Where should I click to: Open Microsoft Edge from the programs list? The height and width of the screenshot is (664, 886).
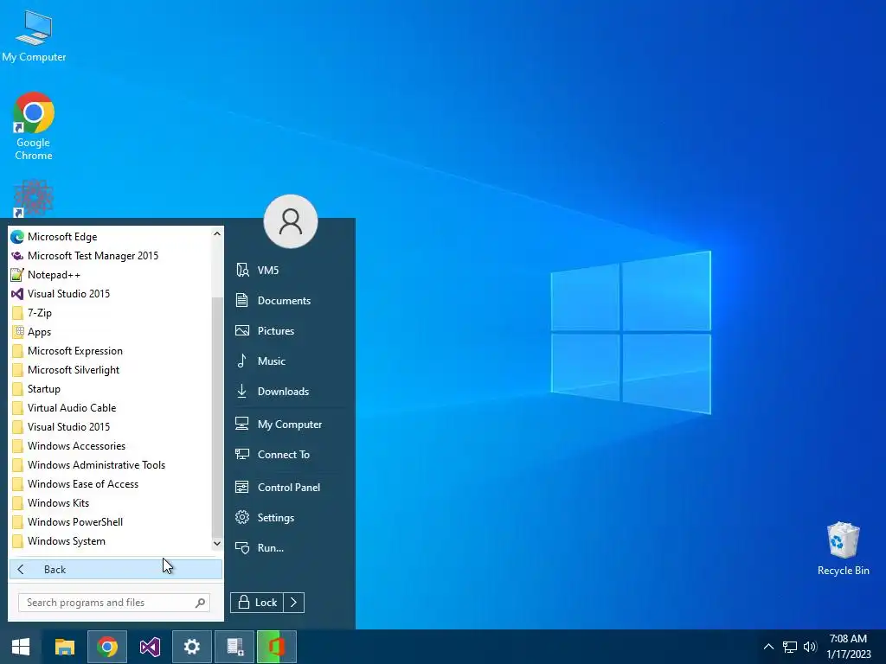(x=110, y=237)
